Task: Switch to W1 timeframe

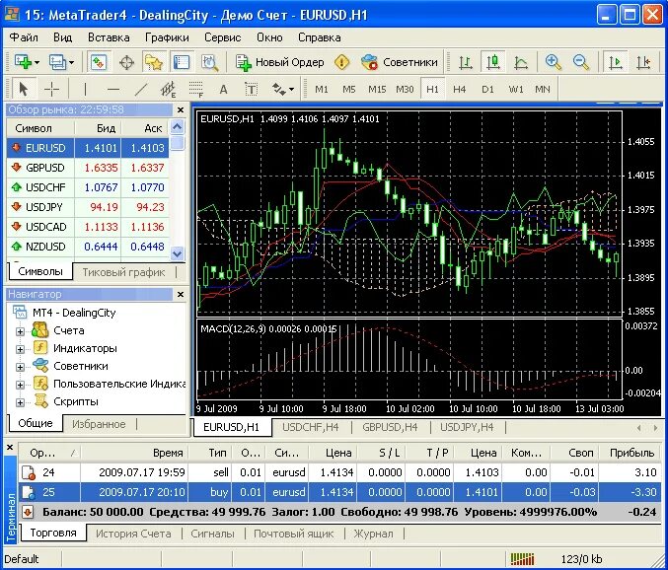Action: [x=515, y=89]
